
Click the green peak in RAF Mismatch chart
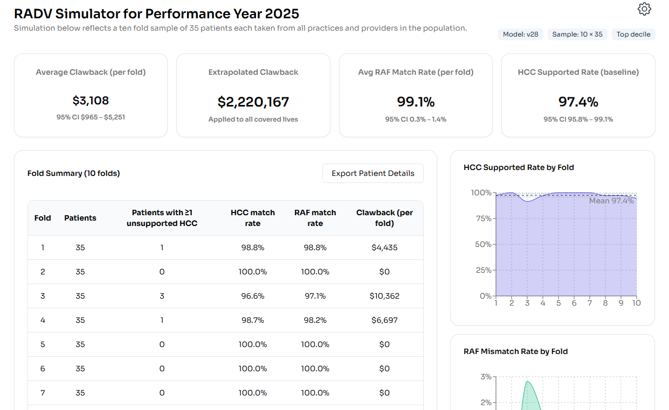click(x=528, y=383)
